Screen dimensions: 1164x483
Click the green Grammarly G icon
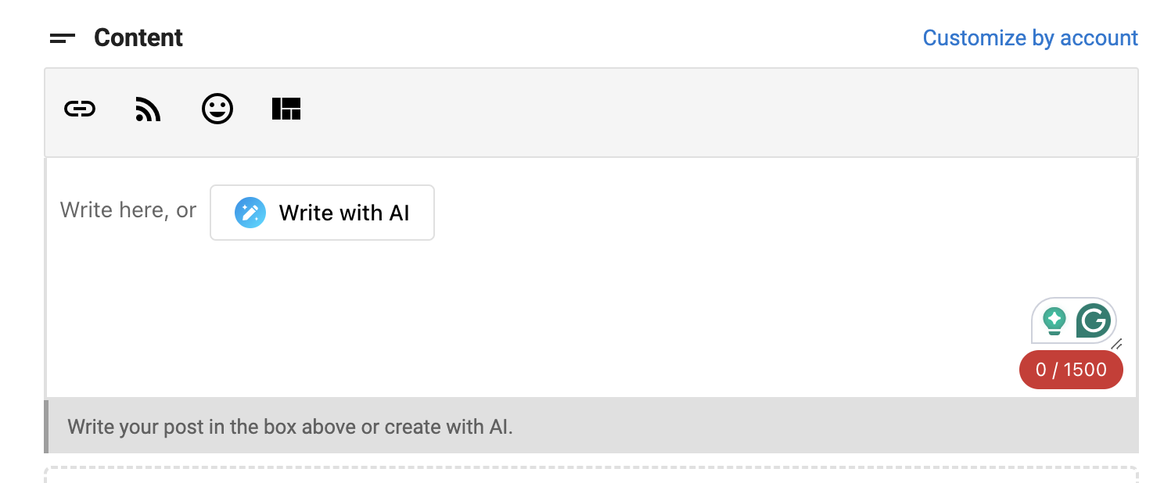pos(1093,320)
